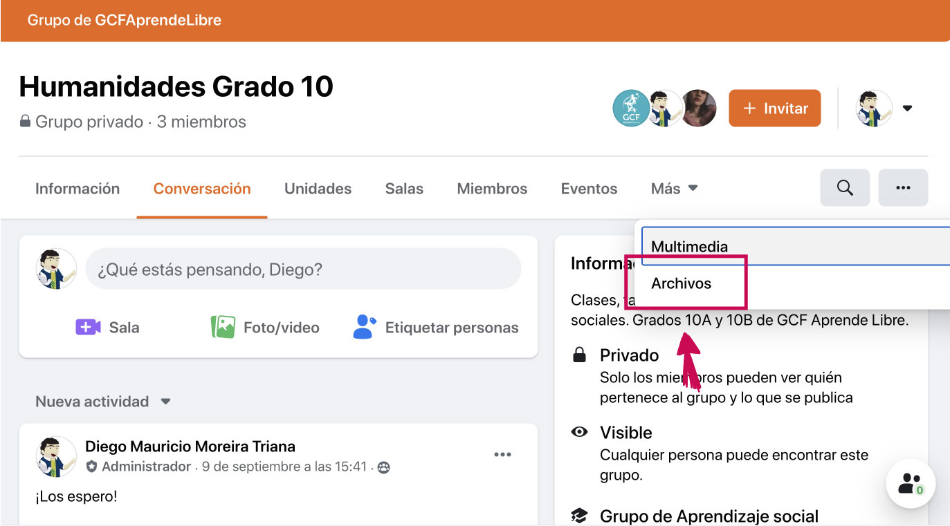
Task: Click the Visible heading in info panel
Action: click(626, 433)
